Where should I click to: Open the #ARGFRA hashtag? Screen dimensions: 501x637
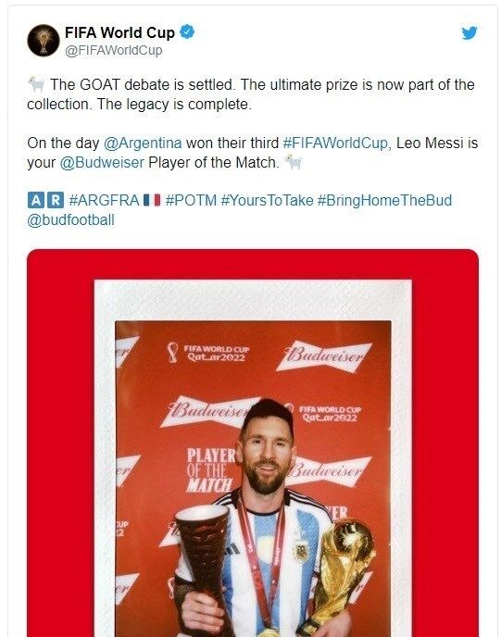coord(104,200)
